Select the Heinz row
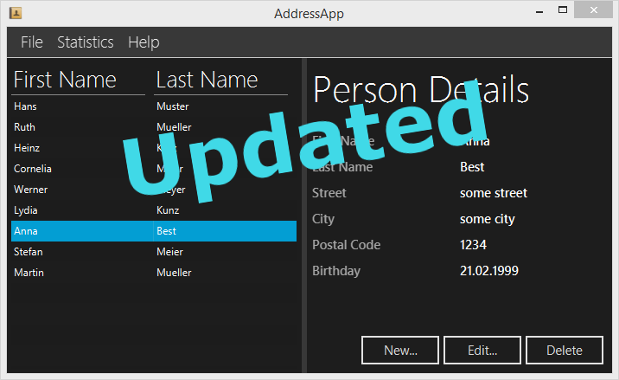This screenshot has height=380, width=619. (154, 148)
